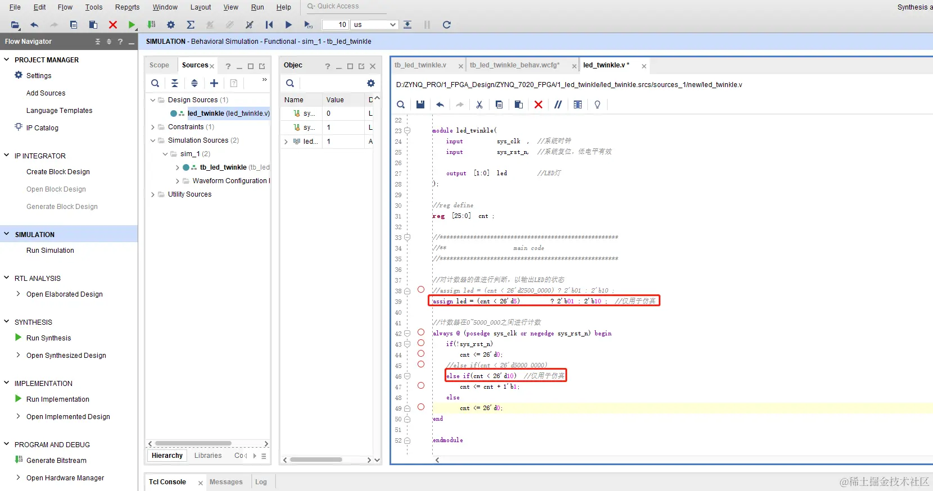Expand the Utility Sources tree node
Image resolution: width=933 pixels, height=491 pixels.
coord(153,194)
